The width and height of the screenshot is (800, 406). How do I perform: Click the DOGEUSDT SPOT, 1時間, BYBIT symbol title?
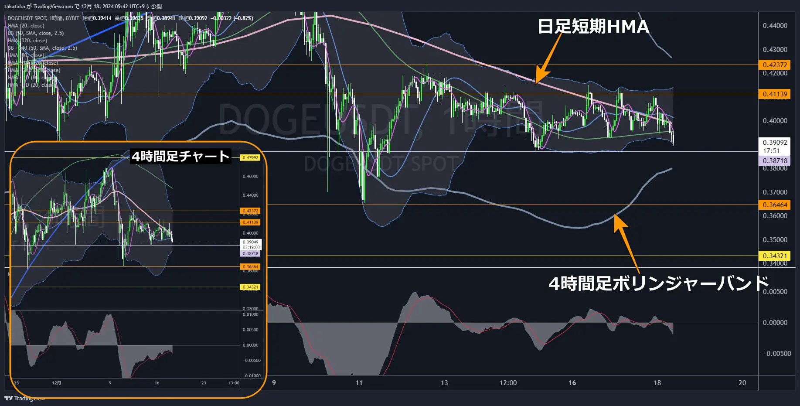[x=44, y=18]
